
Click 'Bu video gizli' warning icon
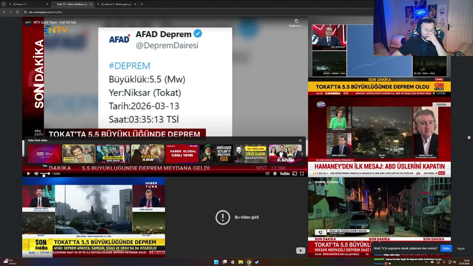223,217
